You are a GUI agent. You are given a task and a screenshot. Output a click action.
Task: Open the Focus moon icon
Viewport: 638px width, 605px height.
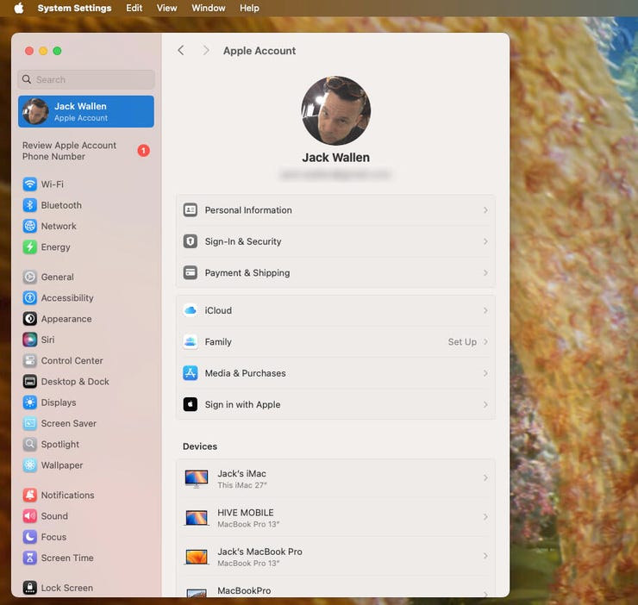(x=29, y=537)
